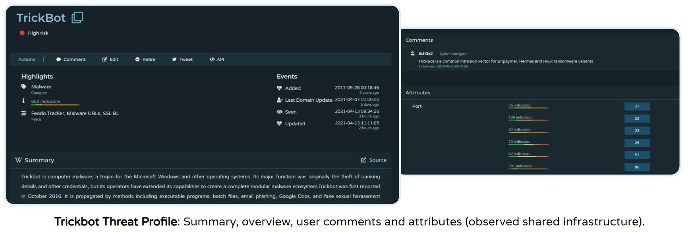The width and height of the screenshot is (688, 233).
Task: Click the Tweet button
Action: (182, 59)
